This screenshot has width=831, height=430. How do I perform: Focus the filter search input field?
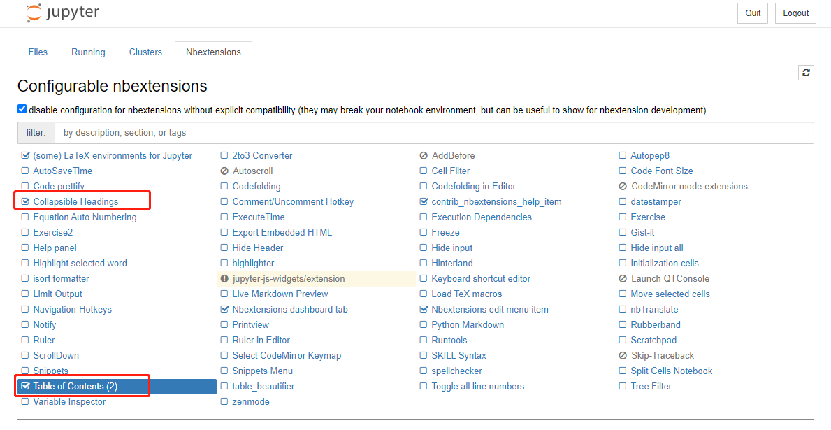pyautogui.click(x=433, y=133)
